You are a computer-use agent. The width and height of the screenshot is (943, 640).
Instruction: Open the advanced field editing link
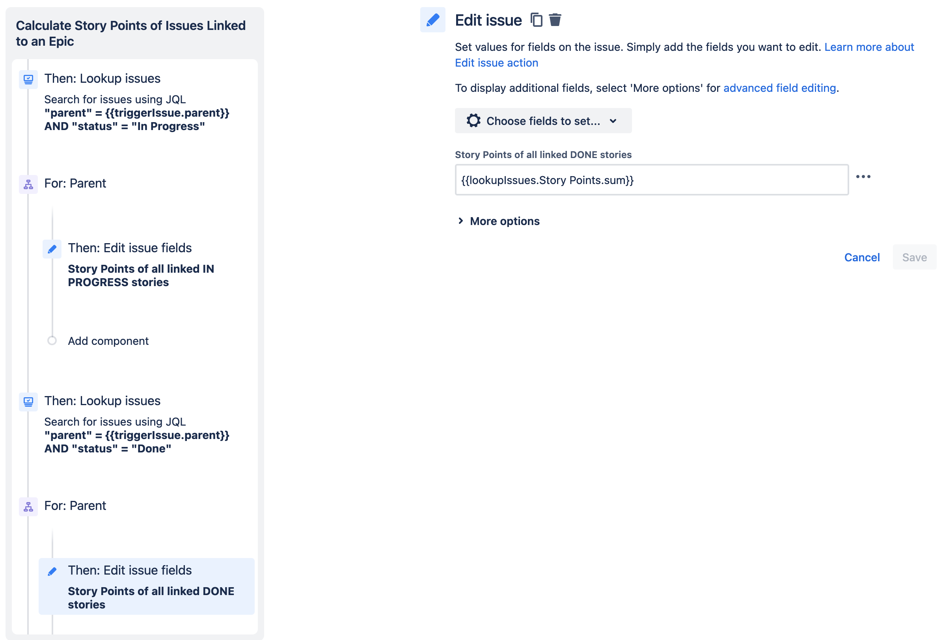[x=779, y=88]
